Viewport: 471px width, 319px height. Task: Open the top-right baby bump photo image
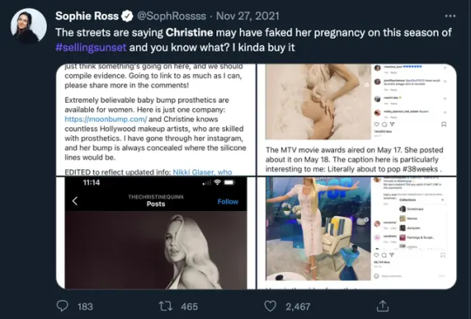tap(357, 119)
